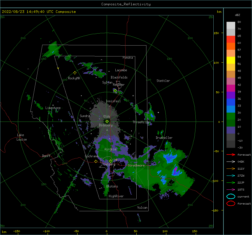
Task: Click yellow diamond marker below Cochrane label
Action: [96, 161]
